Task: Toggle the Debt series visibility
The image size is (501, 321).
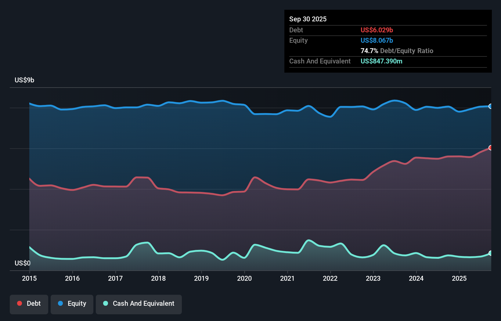Action: click(29, 304)
